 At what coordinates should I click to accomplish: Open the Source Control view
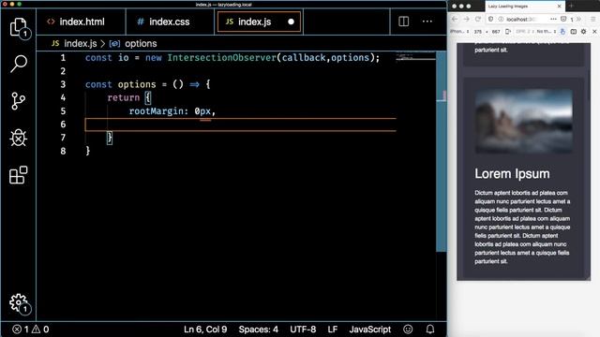[19, 101]
